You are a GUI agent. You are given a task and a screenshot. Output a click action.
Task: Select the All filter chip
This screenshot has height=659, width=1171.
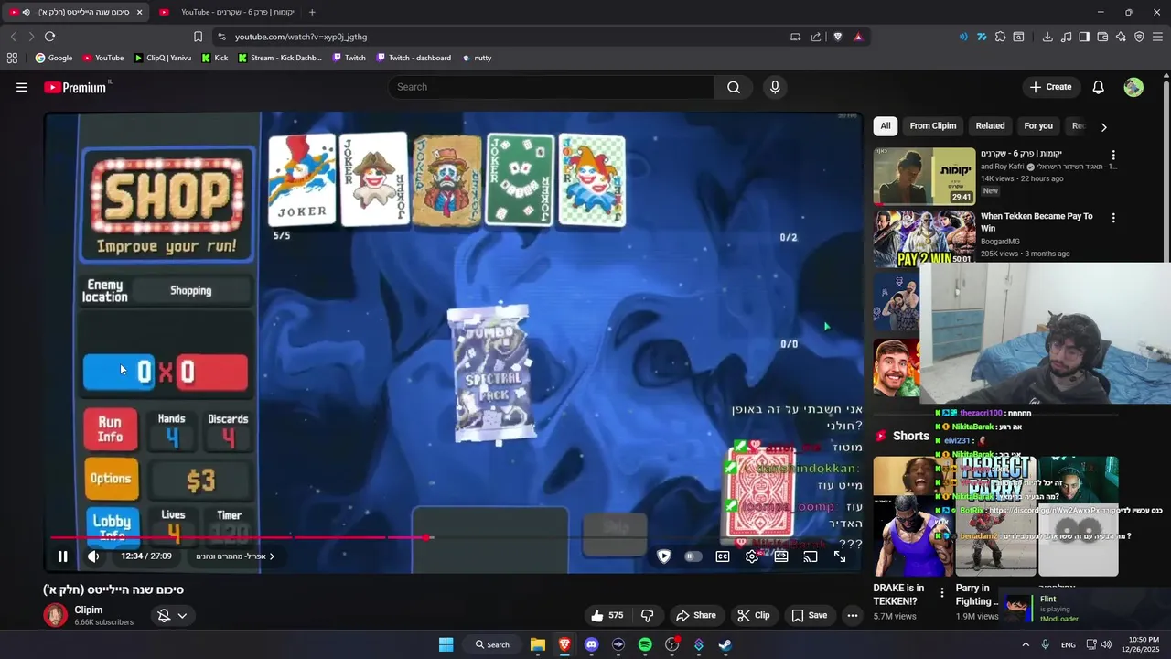click(x=886, y=126)
